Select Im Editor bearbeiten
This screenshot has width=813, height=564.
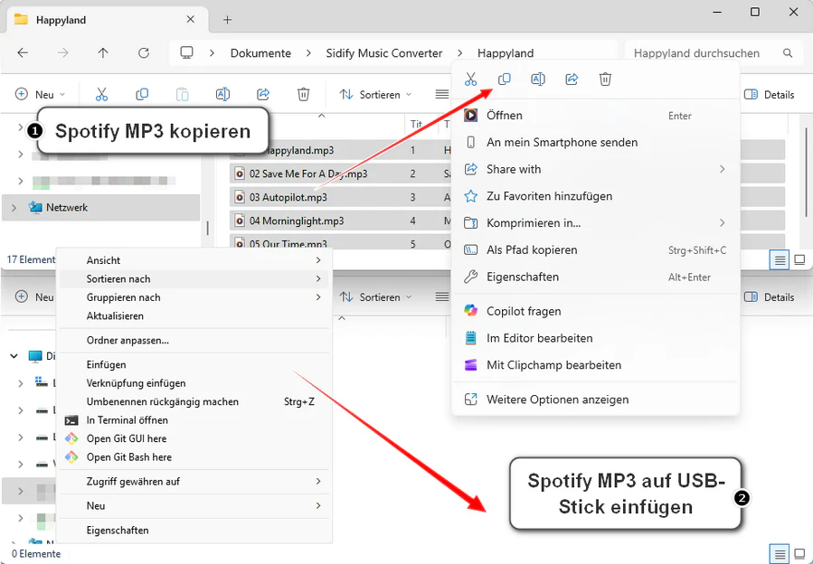pos(595,338)
